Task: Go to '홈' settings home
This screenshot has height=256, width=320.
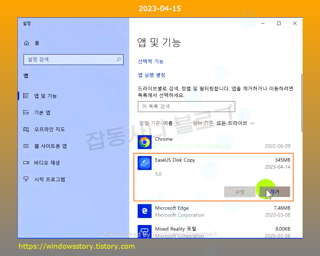Action: pos(74,43)
